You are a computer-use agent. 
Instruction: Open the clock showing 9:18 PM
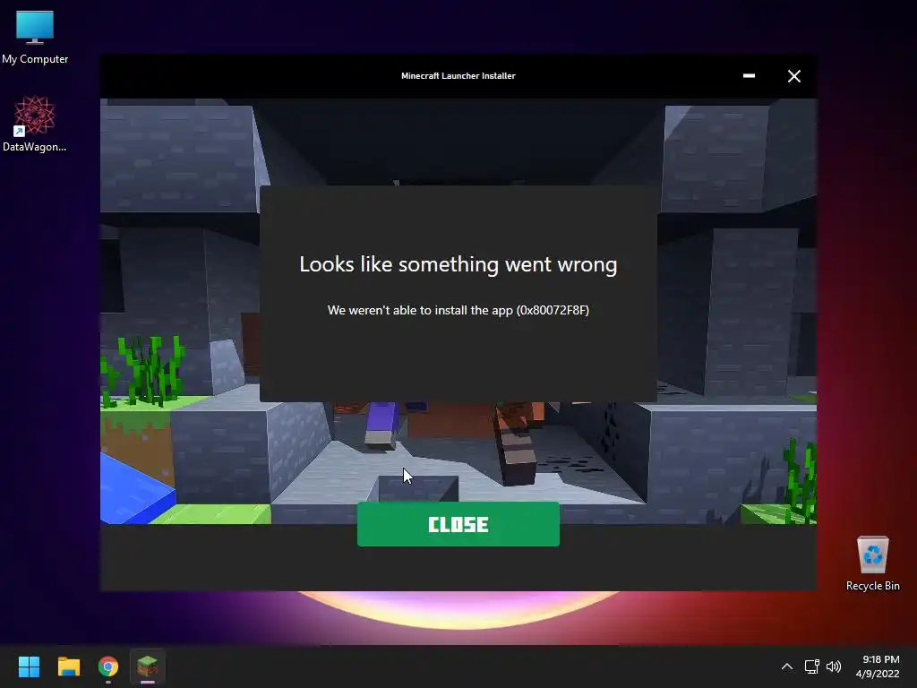(x=878, y=666)
